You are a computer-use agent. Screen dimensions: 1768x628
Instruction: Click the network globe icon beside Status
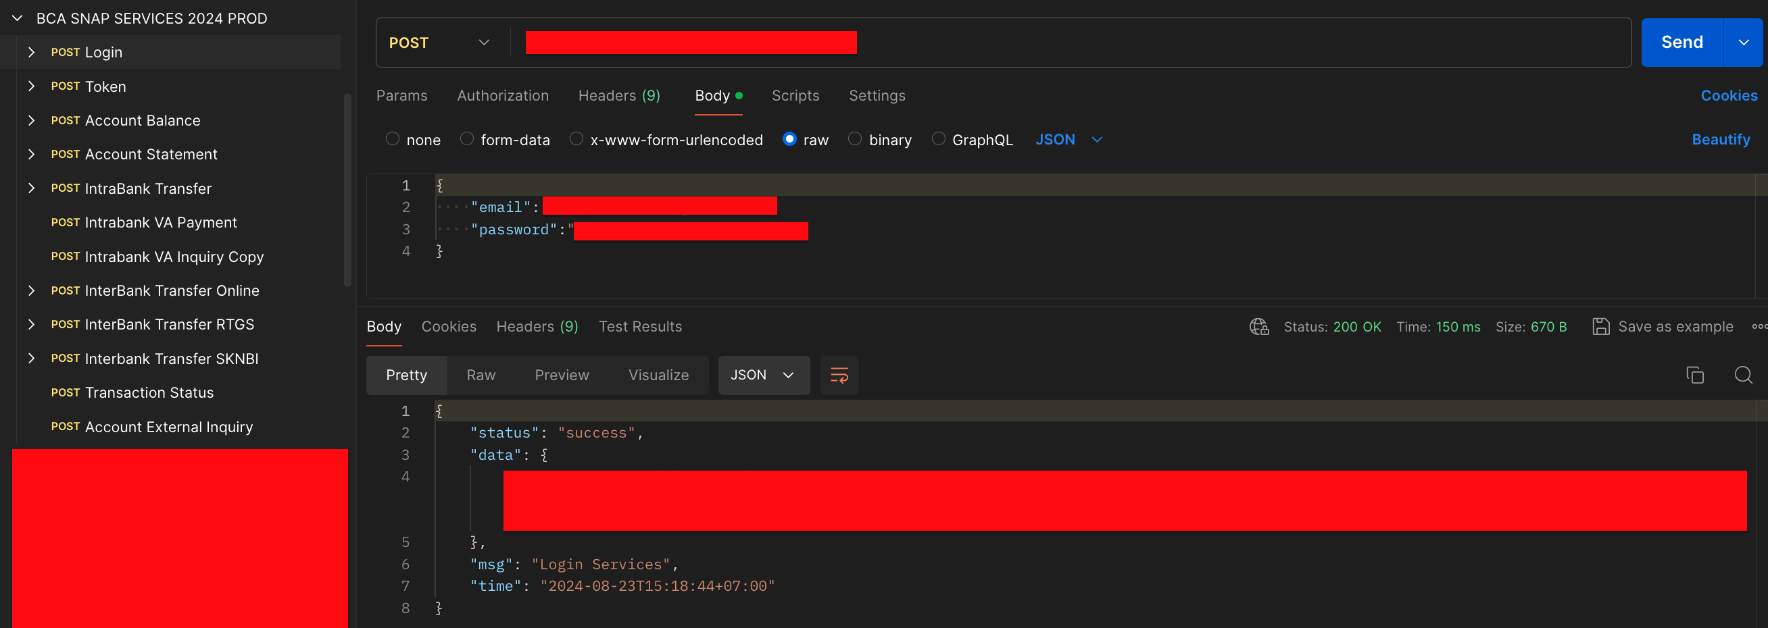(1258, 326)
